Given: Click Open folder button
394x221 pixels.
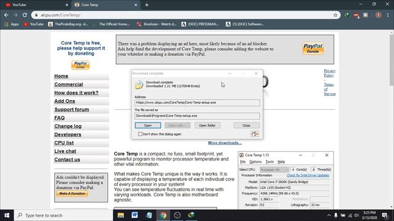Looking at the screenshot, I should point(207,125).
